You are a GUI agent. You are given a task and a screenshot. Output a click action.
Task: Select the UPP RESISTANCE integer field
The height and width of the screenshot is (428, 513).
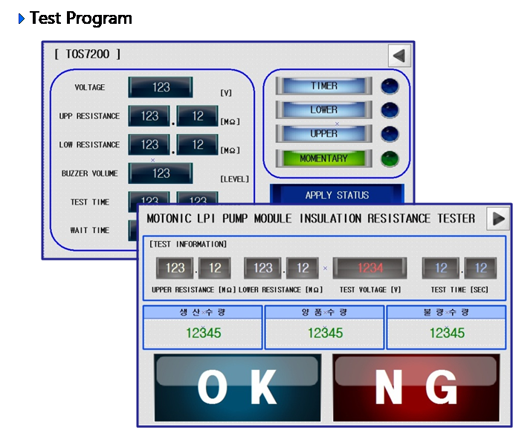[x=149, y=115]
